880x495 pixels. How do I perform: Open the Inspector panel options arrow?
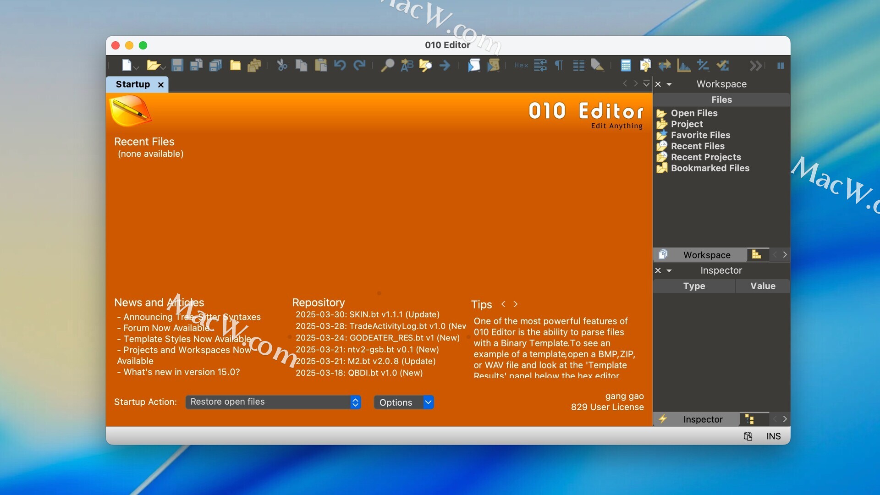669,271
